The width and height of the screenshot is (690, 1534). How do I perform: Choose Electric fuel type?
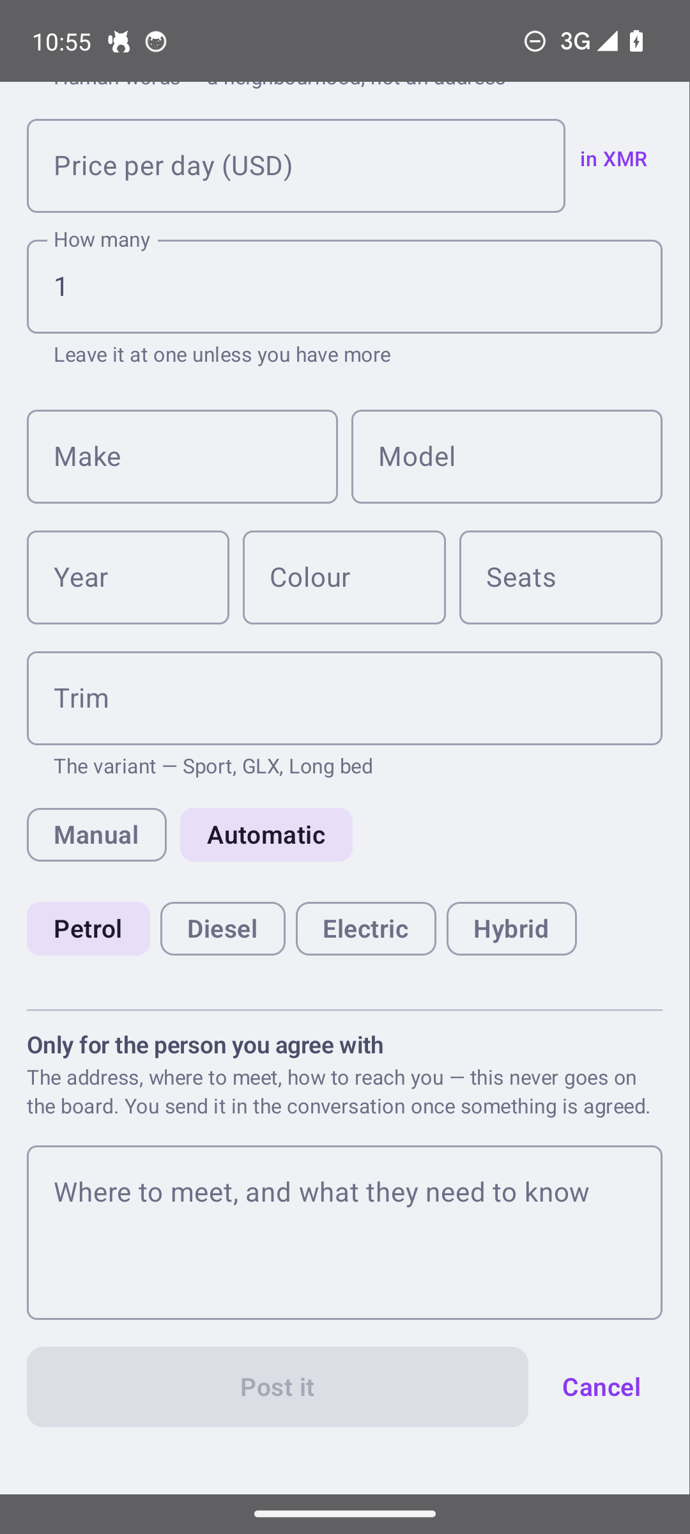tap(366, 929)
